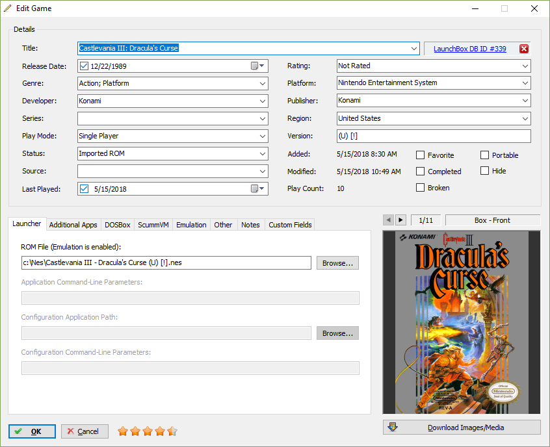Browse for Configuration Application Path
This screenshot has height=447, width=550.
337,333
